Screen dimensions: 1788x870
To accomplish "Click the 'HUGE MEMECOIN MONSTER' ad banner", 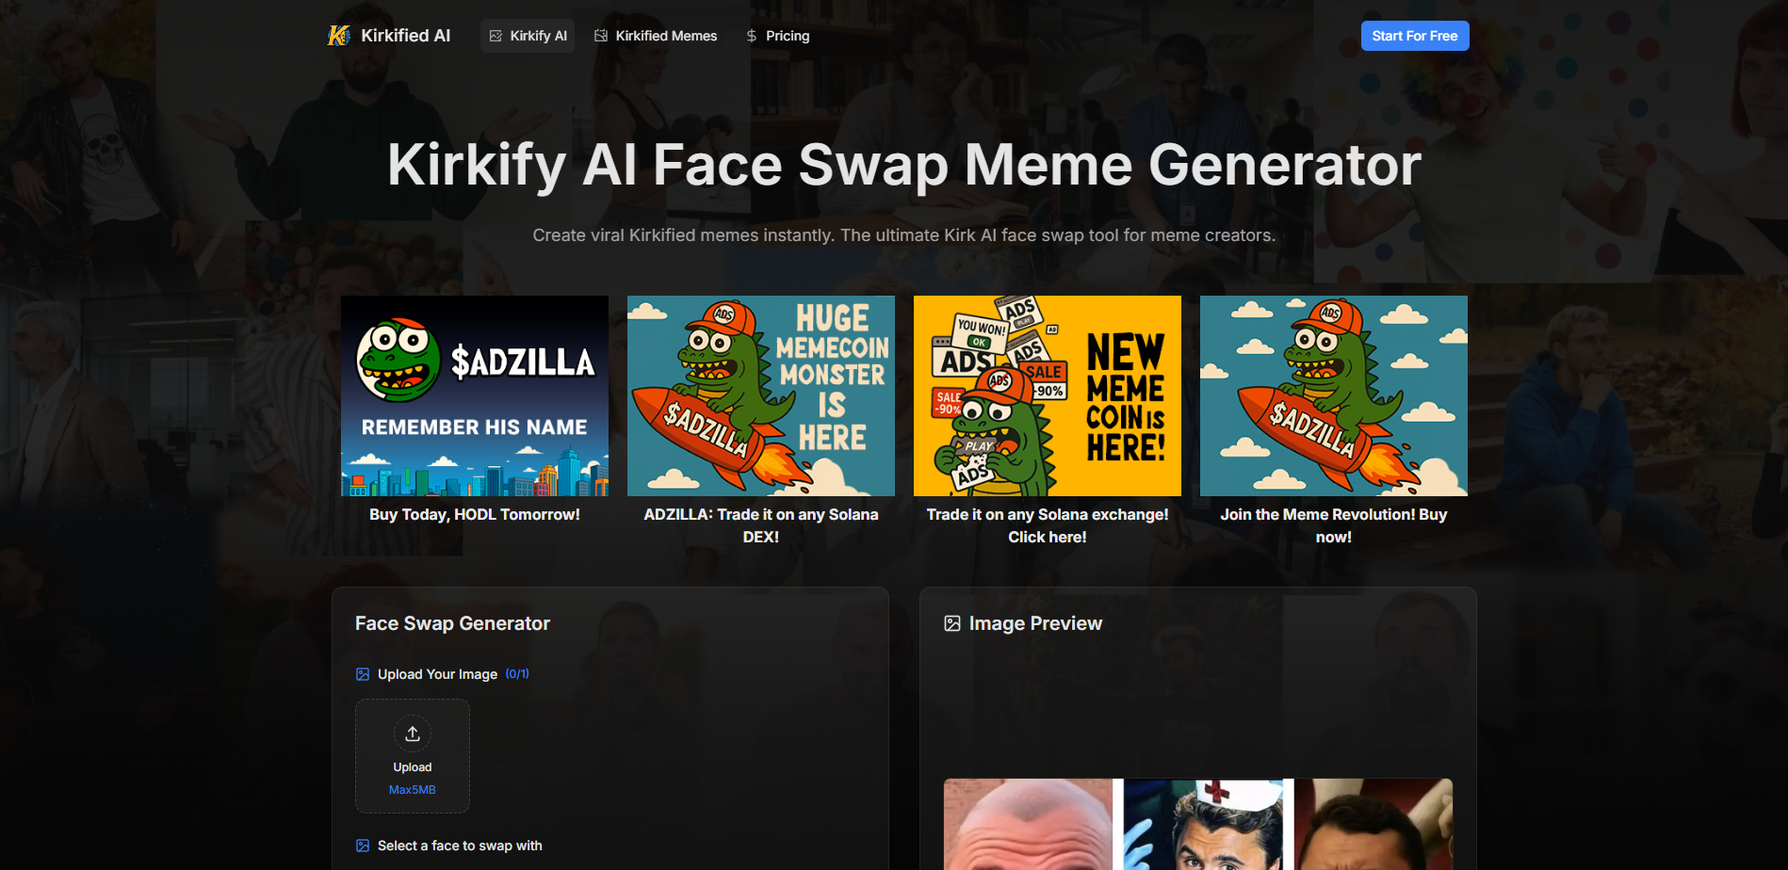I will pos(760,395).
